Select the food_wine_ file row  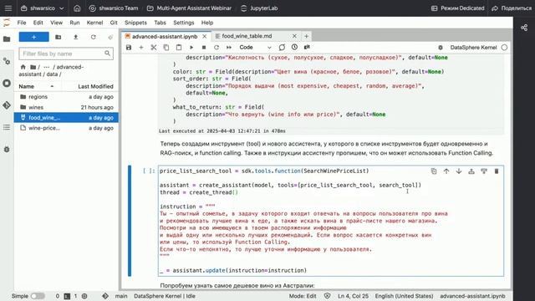(x=66, y=117)
